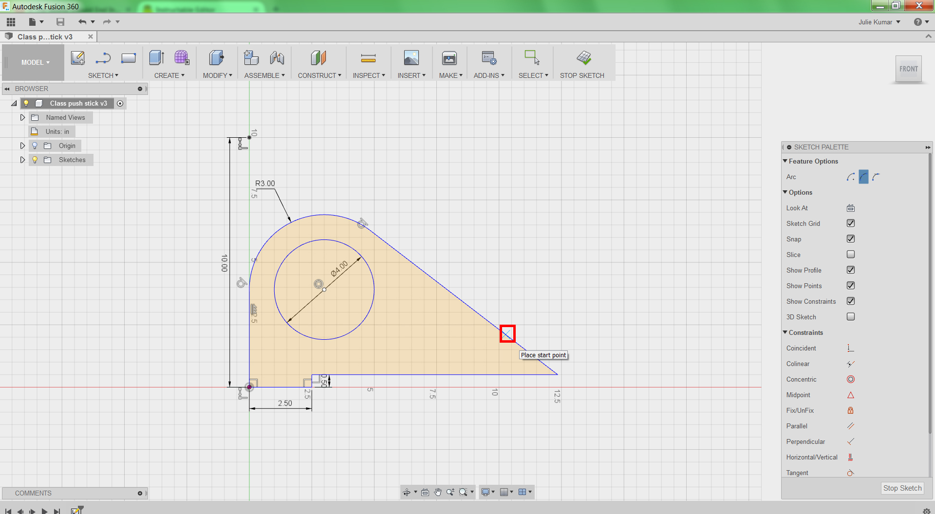Collapse the Options section in palette
Image resolution: width=935 pixels, height=514 pixels.
tap(785, 192)
